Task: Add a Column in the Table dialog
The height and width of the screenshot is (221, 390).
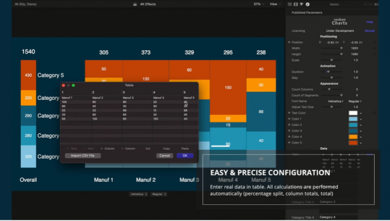Action: click(x=108, y=149)
